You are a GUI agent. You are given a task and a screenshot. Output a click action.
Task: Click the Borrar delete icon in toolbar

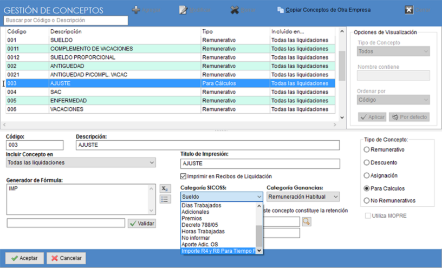click(x=235, y=10)
